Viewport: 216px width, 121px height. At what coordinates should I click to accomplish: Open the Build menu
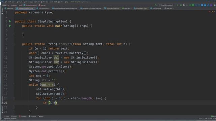click(x=43, y=2)
